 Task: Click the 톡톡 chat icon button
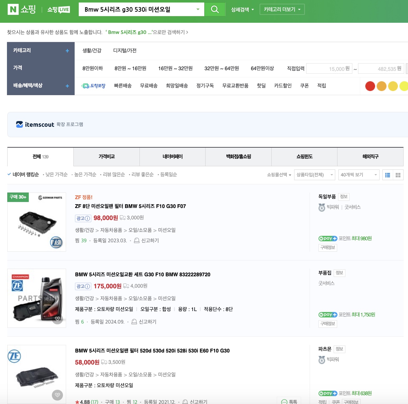point(289,401)
